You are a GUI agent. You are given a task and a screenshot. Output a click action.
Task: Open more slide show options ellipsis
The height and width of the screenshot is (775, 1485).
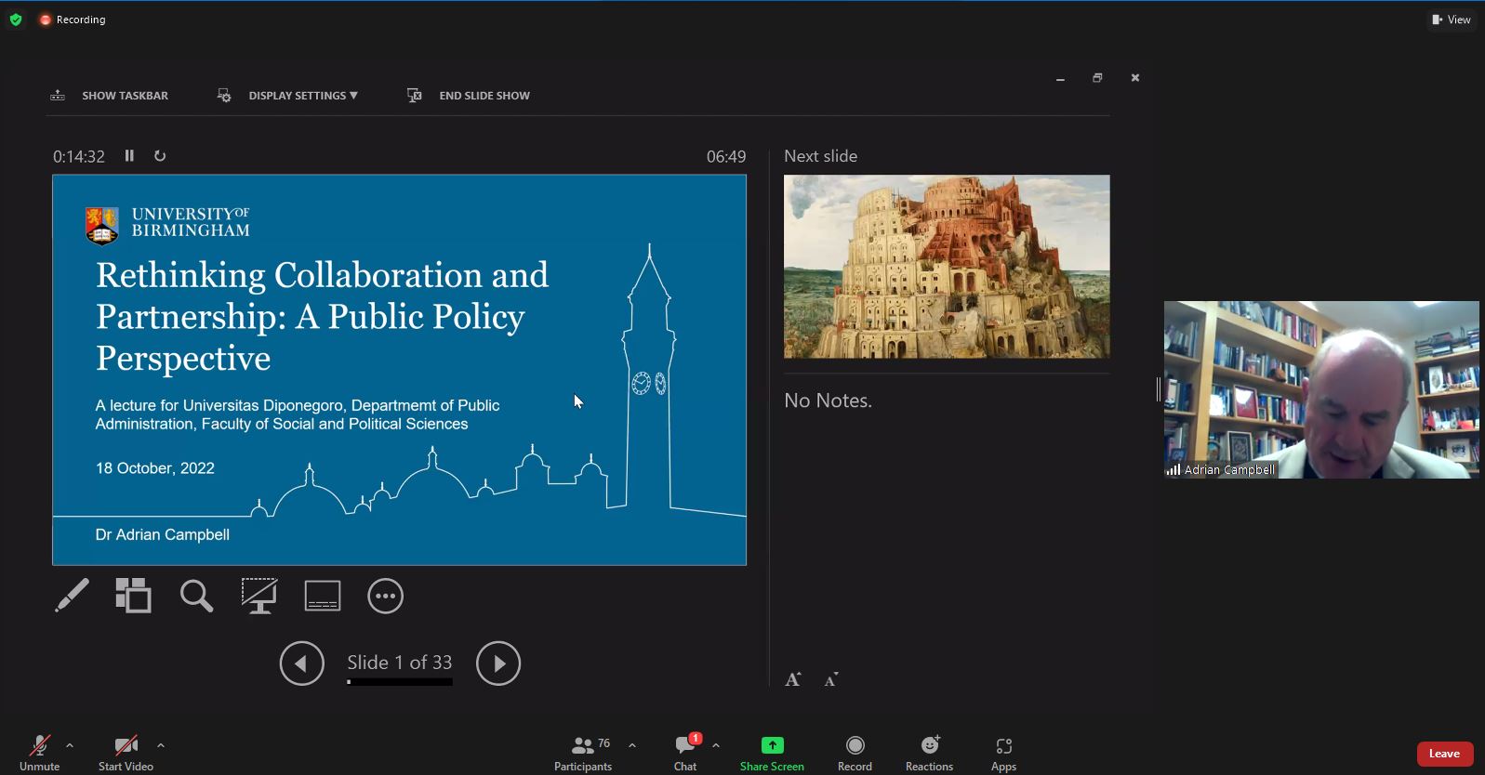point(385,596)
